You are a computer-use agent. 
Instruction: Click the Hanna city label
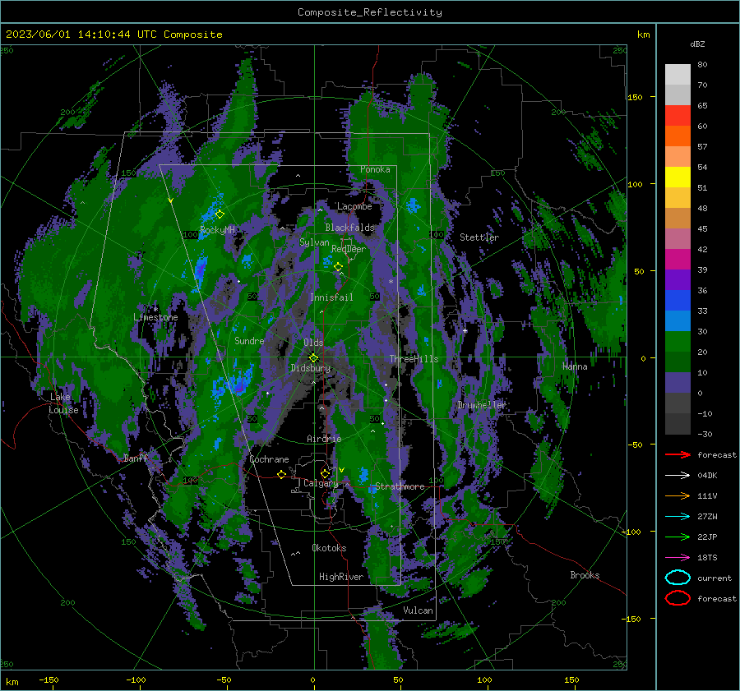point(575,366)
